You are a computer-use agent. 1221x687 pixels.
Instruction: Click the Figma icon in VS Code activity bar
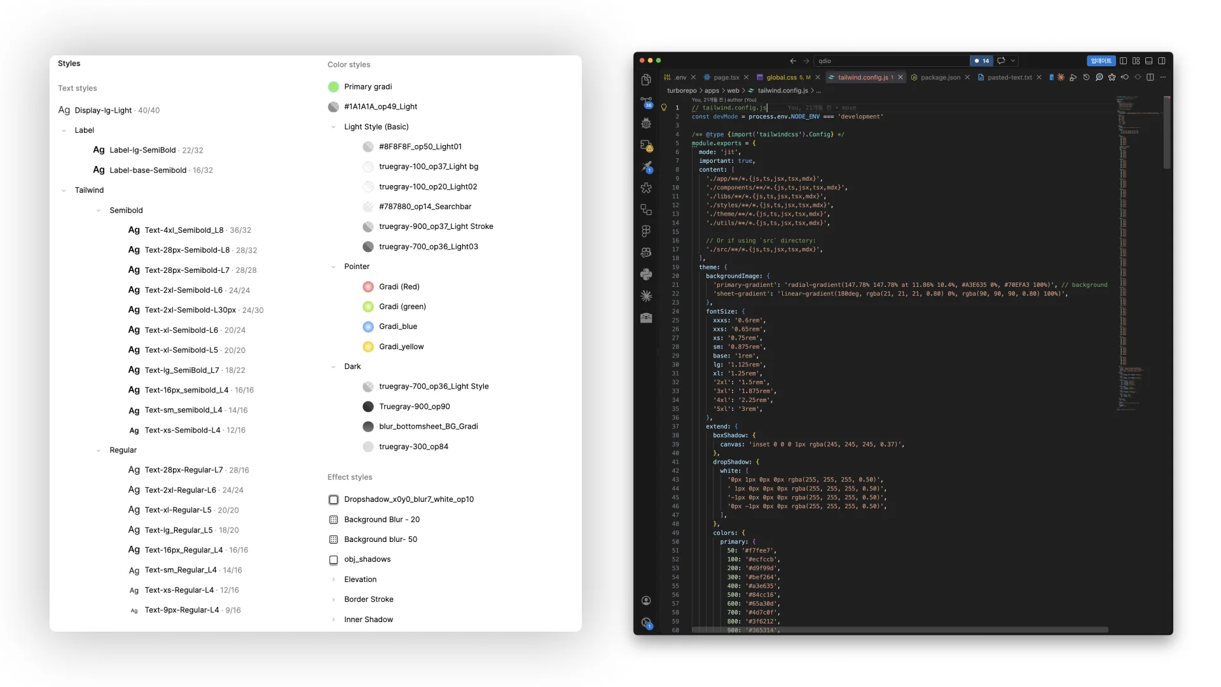click(646, 231)
